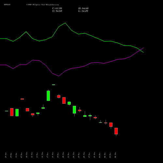
Task: Select the close value C: 61.30
Action: point(57,8)
